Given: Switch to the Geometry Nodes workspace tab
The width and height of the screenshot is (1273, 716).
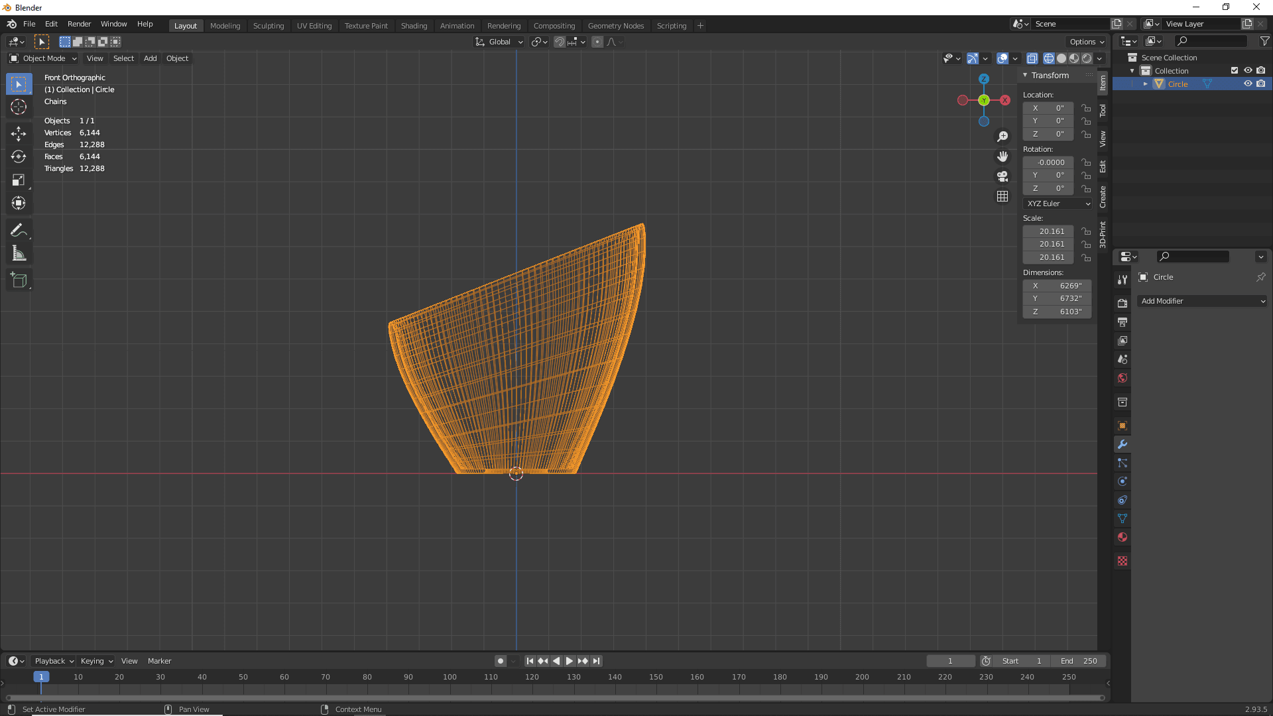Looking at the screenshot, I should coord(615,25).
